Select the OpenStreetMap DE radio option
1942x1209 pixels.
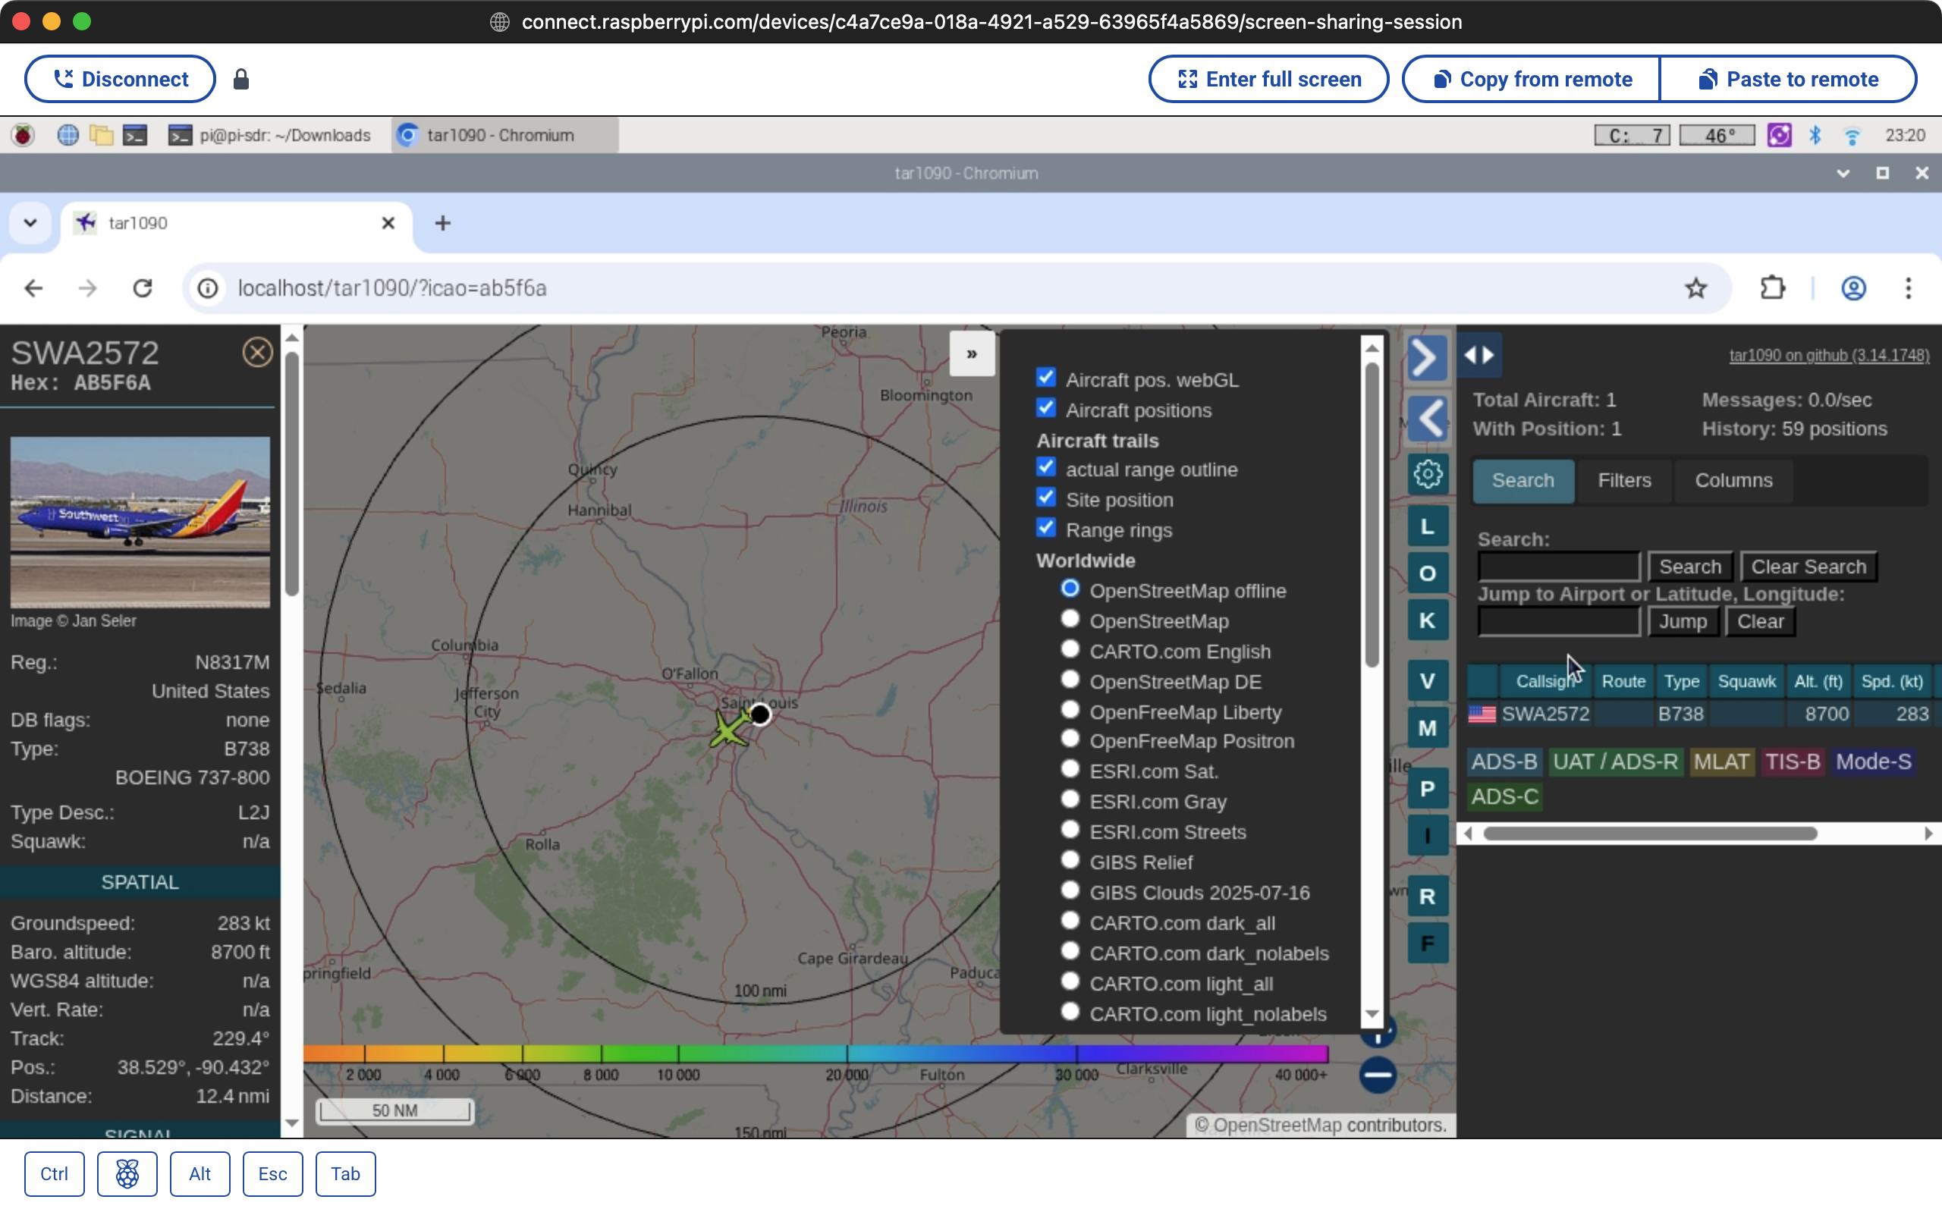(1070, 680)
